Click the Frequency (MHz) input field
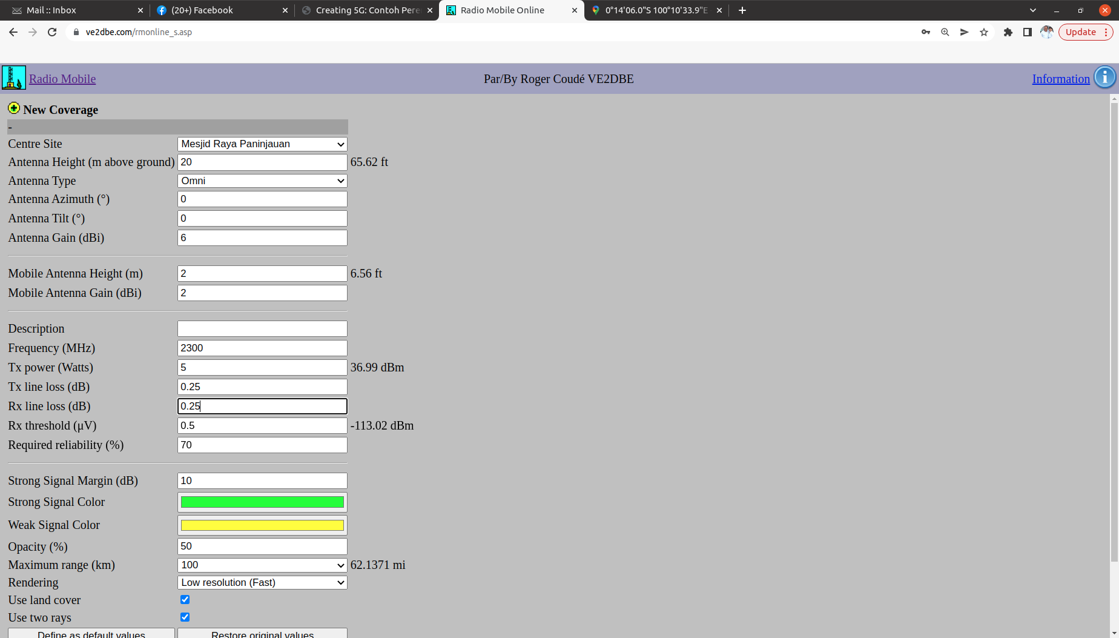Image resolution: width=1119 pixels, height=638 pixels. point(262,348)
